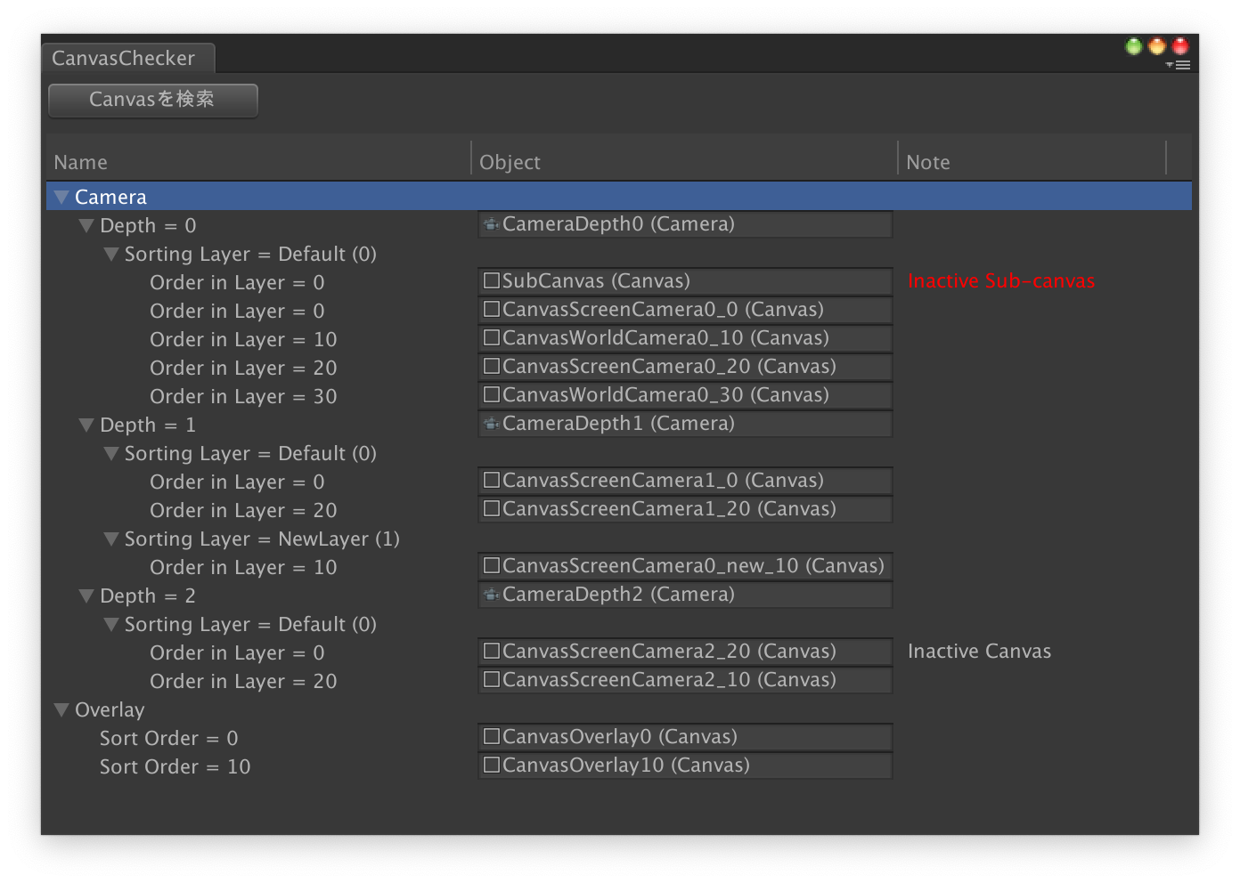Click the Name column header
The height and width of the screenshot is (883, 1240).
pyautogui.click(x=258, y=162)
